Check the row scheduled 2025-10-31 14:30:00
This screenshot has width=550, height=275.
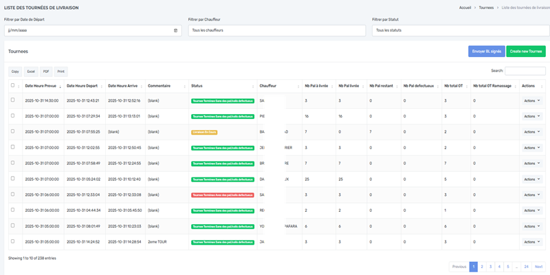[x=12, y=100]
